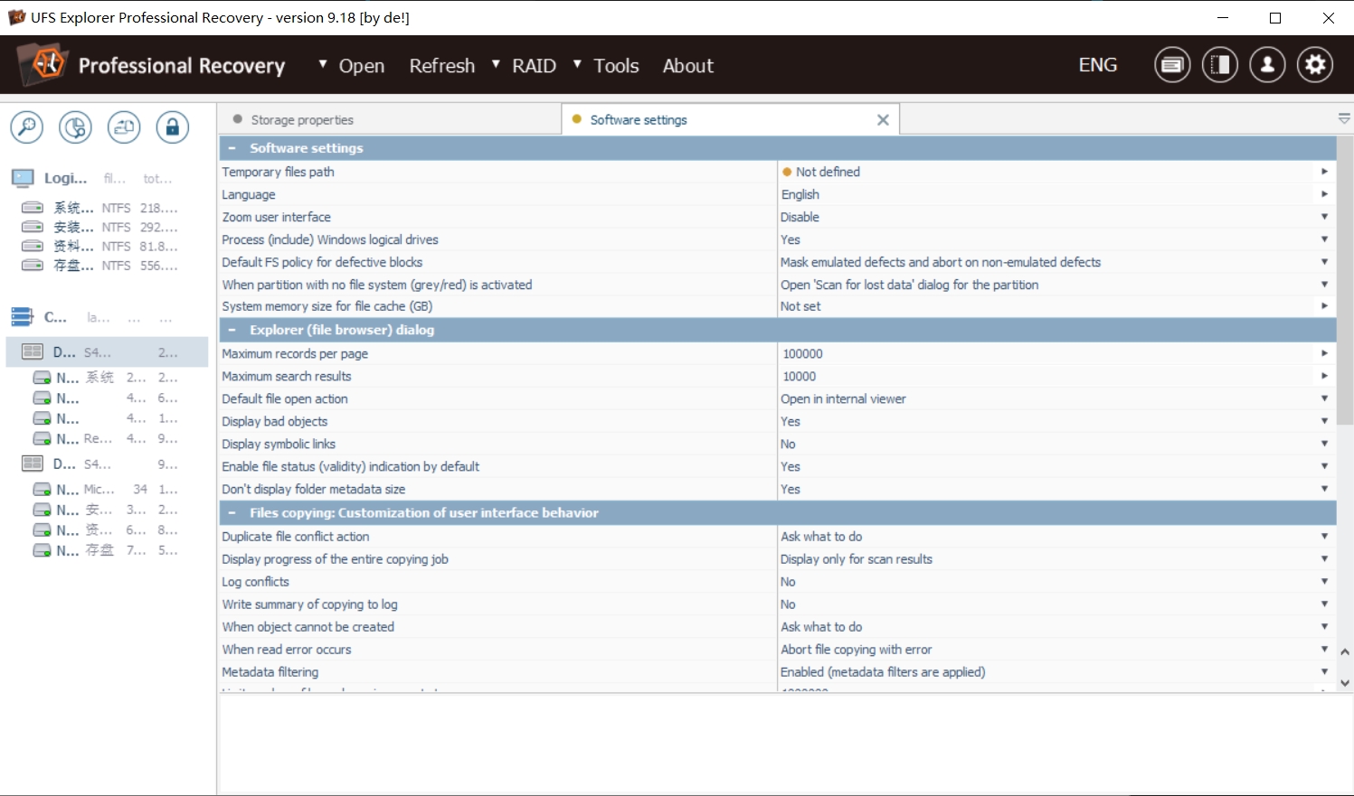Image resolution: width=1354 pixels, height=796 pixels.
Task: Open the settings gear icon in header
Action: pyautogui.click(x=1315, y=65)
